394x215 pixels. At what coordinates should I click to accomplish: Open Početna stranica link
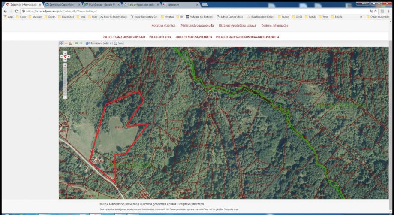pyautogui.click(x=163, y=25)
